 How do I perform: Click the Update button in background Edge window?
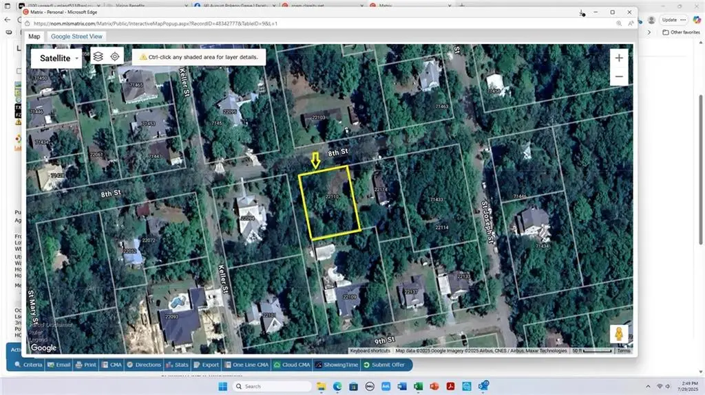[x=669, y=20]
